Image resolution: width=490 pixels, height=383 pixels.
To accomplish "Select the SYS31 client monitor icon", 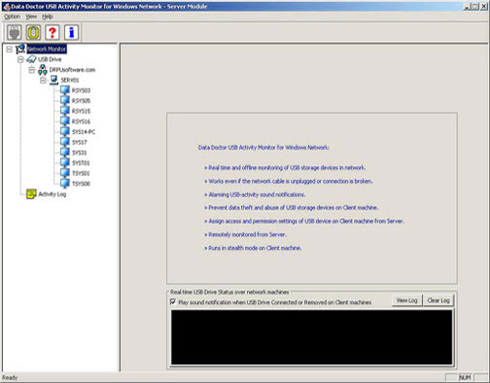I will pos(65,153).
